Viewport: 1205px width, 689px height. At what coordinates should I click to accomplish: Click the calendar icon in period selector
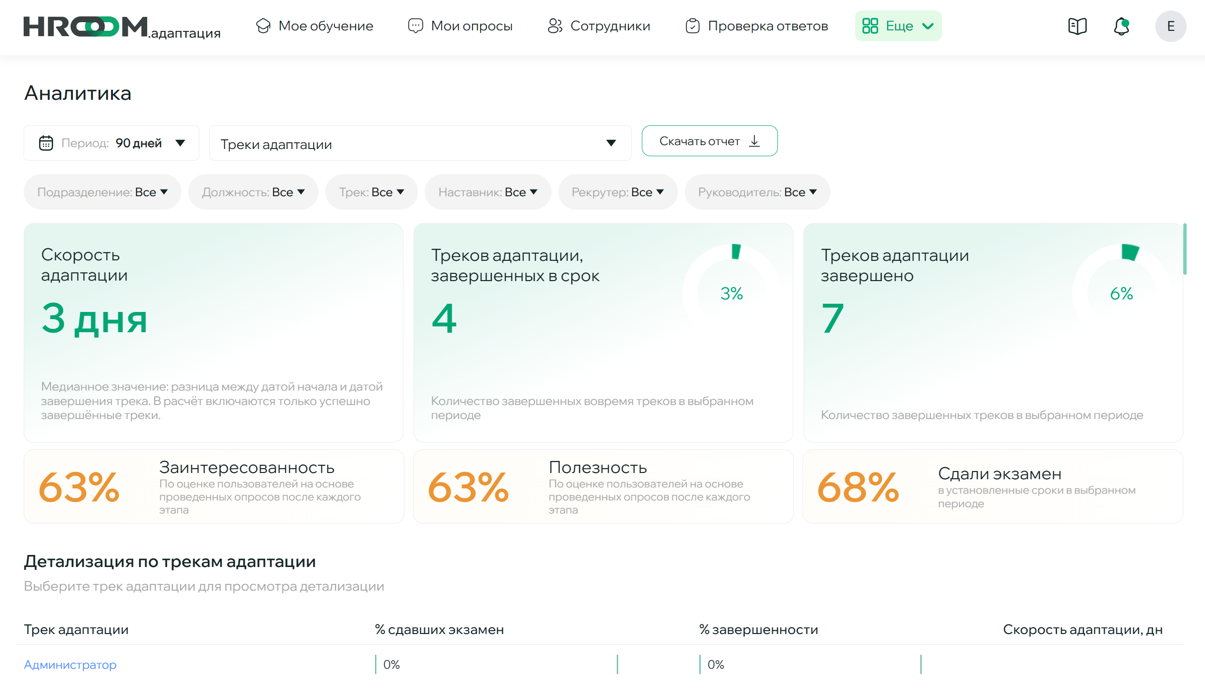click(x=46, y=143)
